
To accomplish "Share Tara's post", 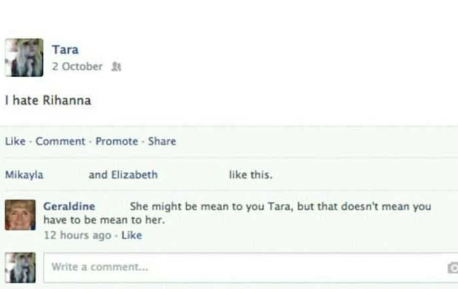I will coord(162,141).
